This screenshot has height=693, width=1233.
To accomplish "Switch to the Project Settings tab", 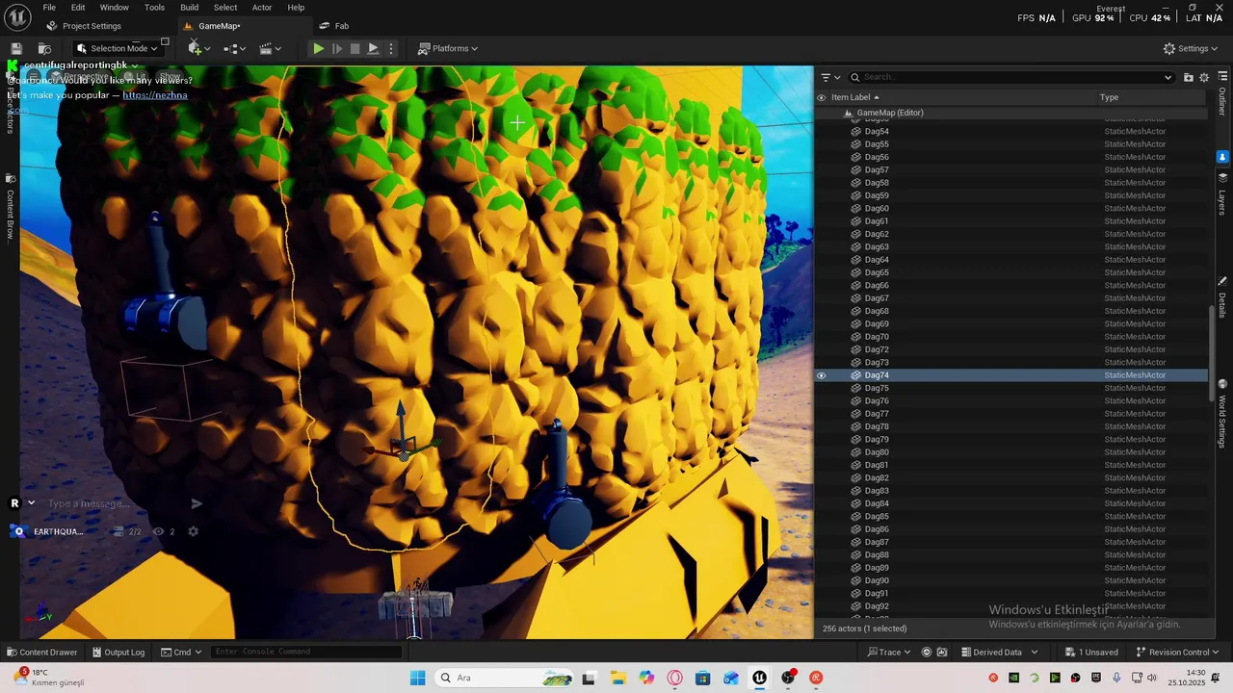I will pyautogui.click(x=84, y=26).
